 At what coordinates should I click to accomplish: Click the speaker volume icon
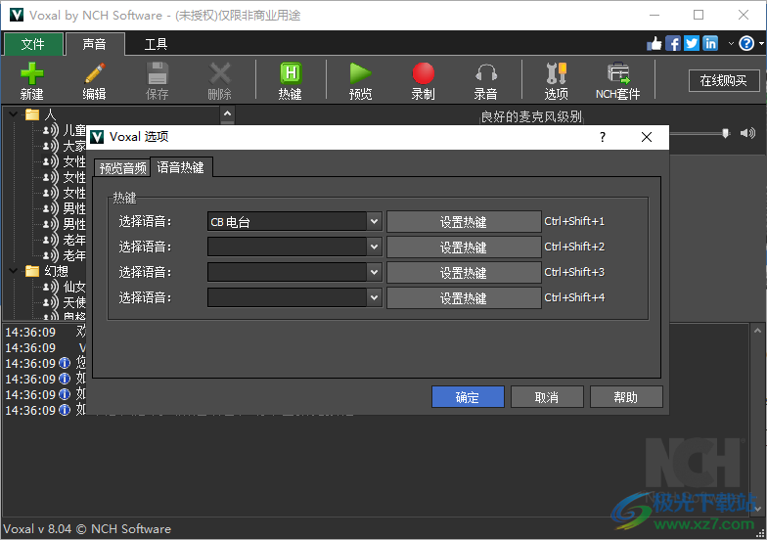tap(747, 133)
